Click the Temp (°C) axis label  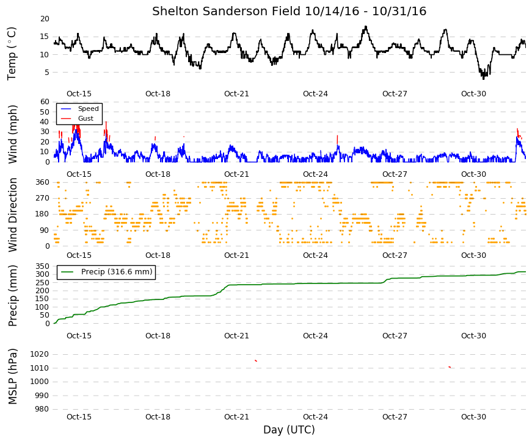(x=12, y=54)
